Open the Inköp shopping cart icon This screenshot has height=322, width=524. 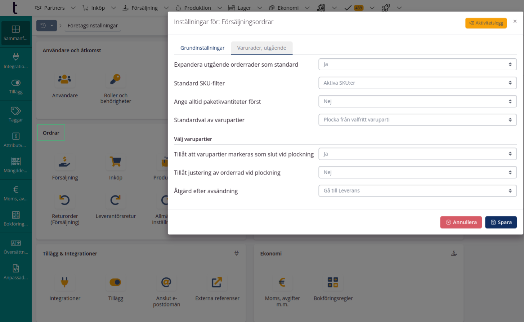pyautogui.click(x=116, y=162)
